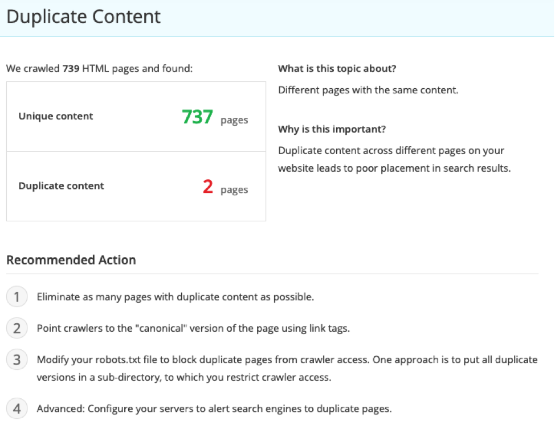The height and width of the screenshot is (429, 555).
Task: Select the red 2 duplicate pages count
Action: 208,186
